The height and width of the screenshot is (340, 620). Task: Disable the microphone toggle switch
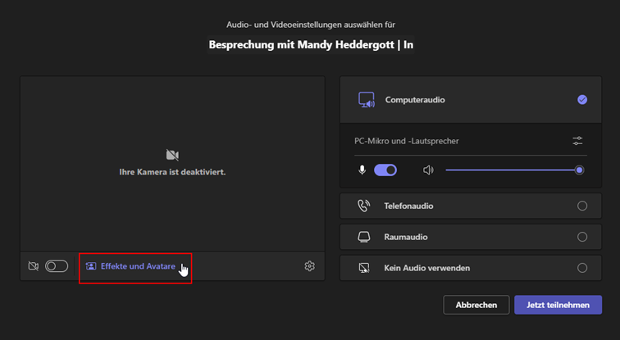point(385,170)
